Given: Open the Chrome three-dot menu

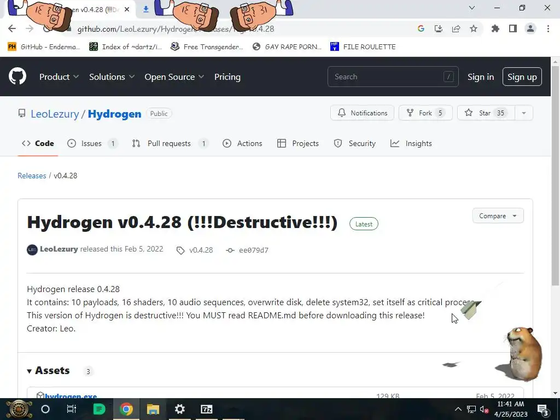Looking at the screenshot, I should pos(548,28).
